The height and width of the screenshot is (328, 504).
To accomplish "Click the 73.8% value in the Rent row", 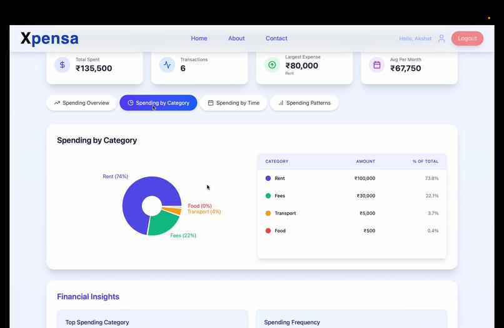I will pos(431,178).
